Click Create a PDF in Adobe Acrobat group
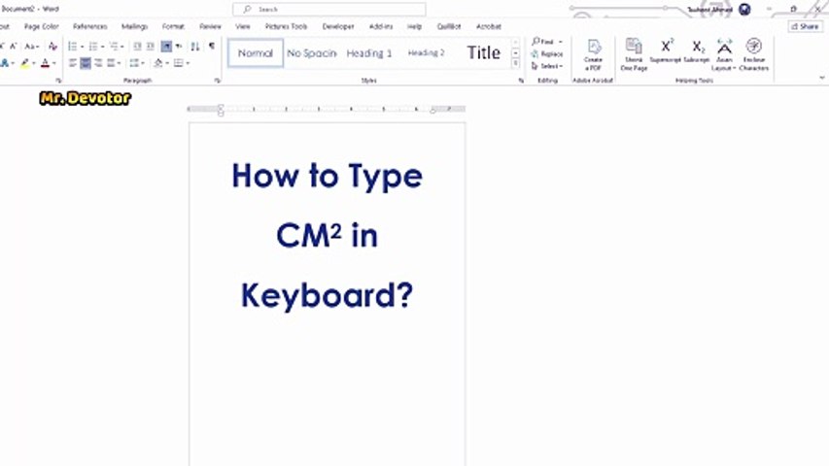The image size is (829, 466). (593, 55)
